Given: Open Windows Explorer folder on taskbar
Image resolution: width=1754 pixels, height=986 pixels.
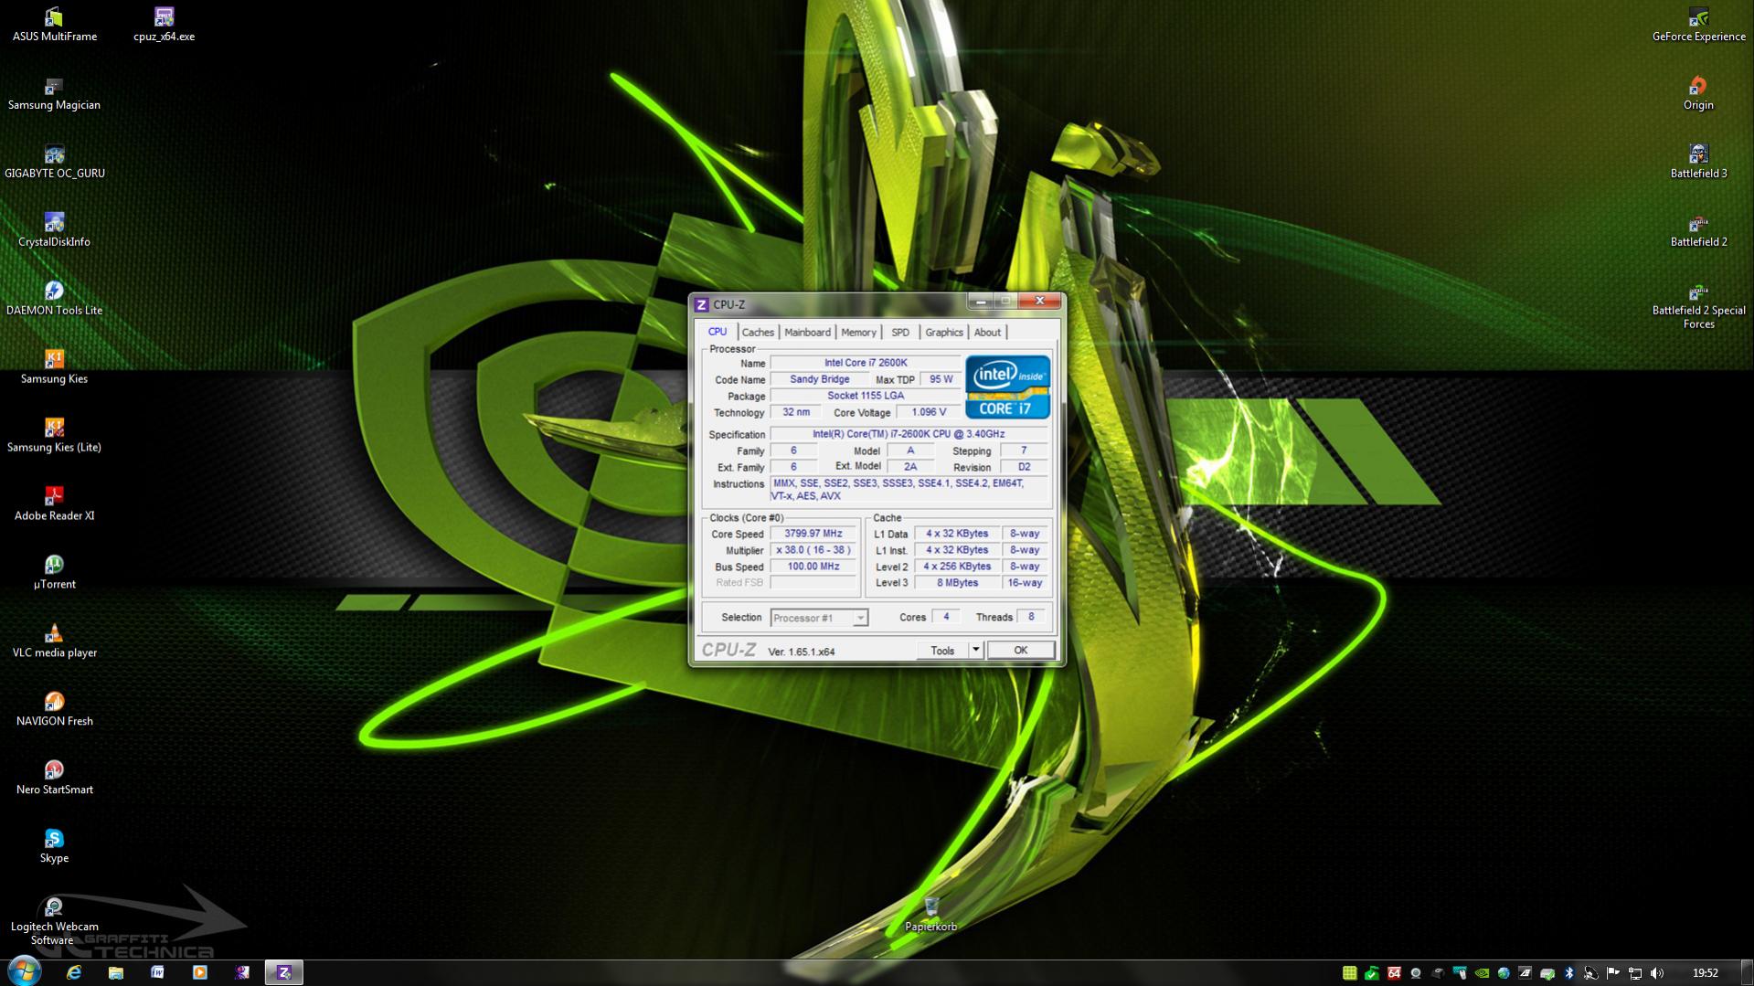Looking at the screenshot, I should 116,972.
